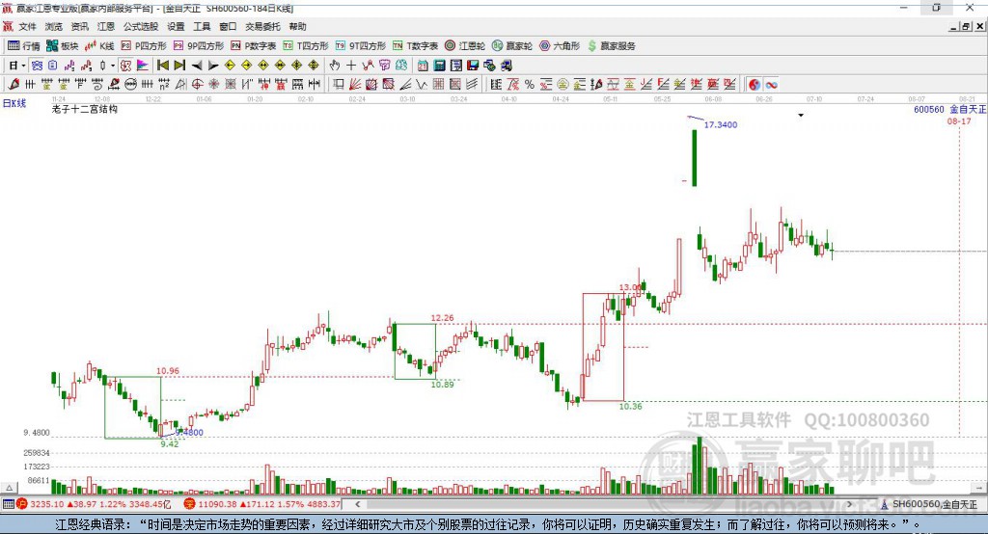Open the 文件 menu
The width and height of the screenshot is (988, 534).
pos(28,26)
